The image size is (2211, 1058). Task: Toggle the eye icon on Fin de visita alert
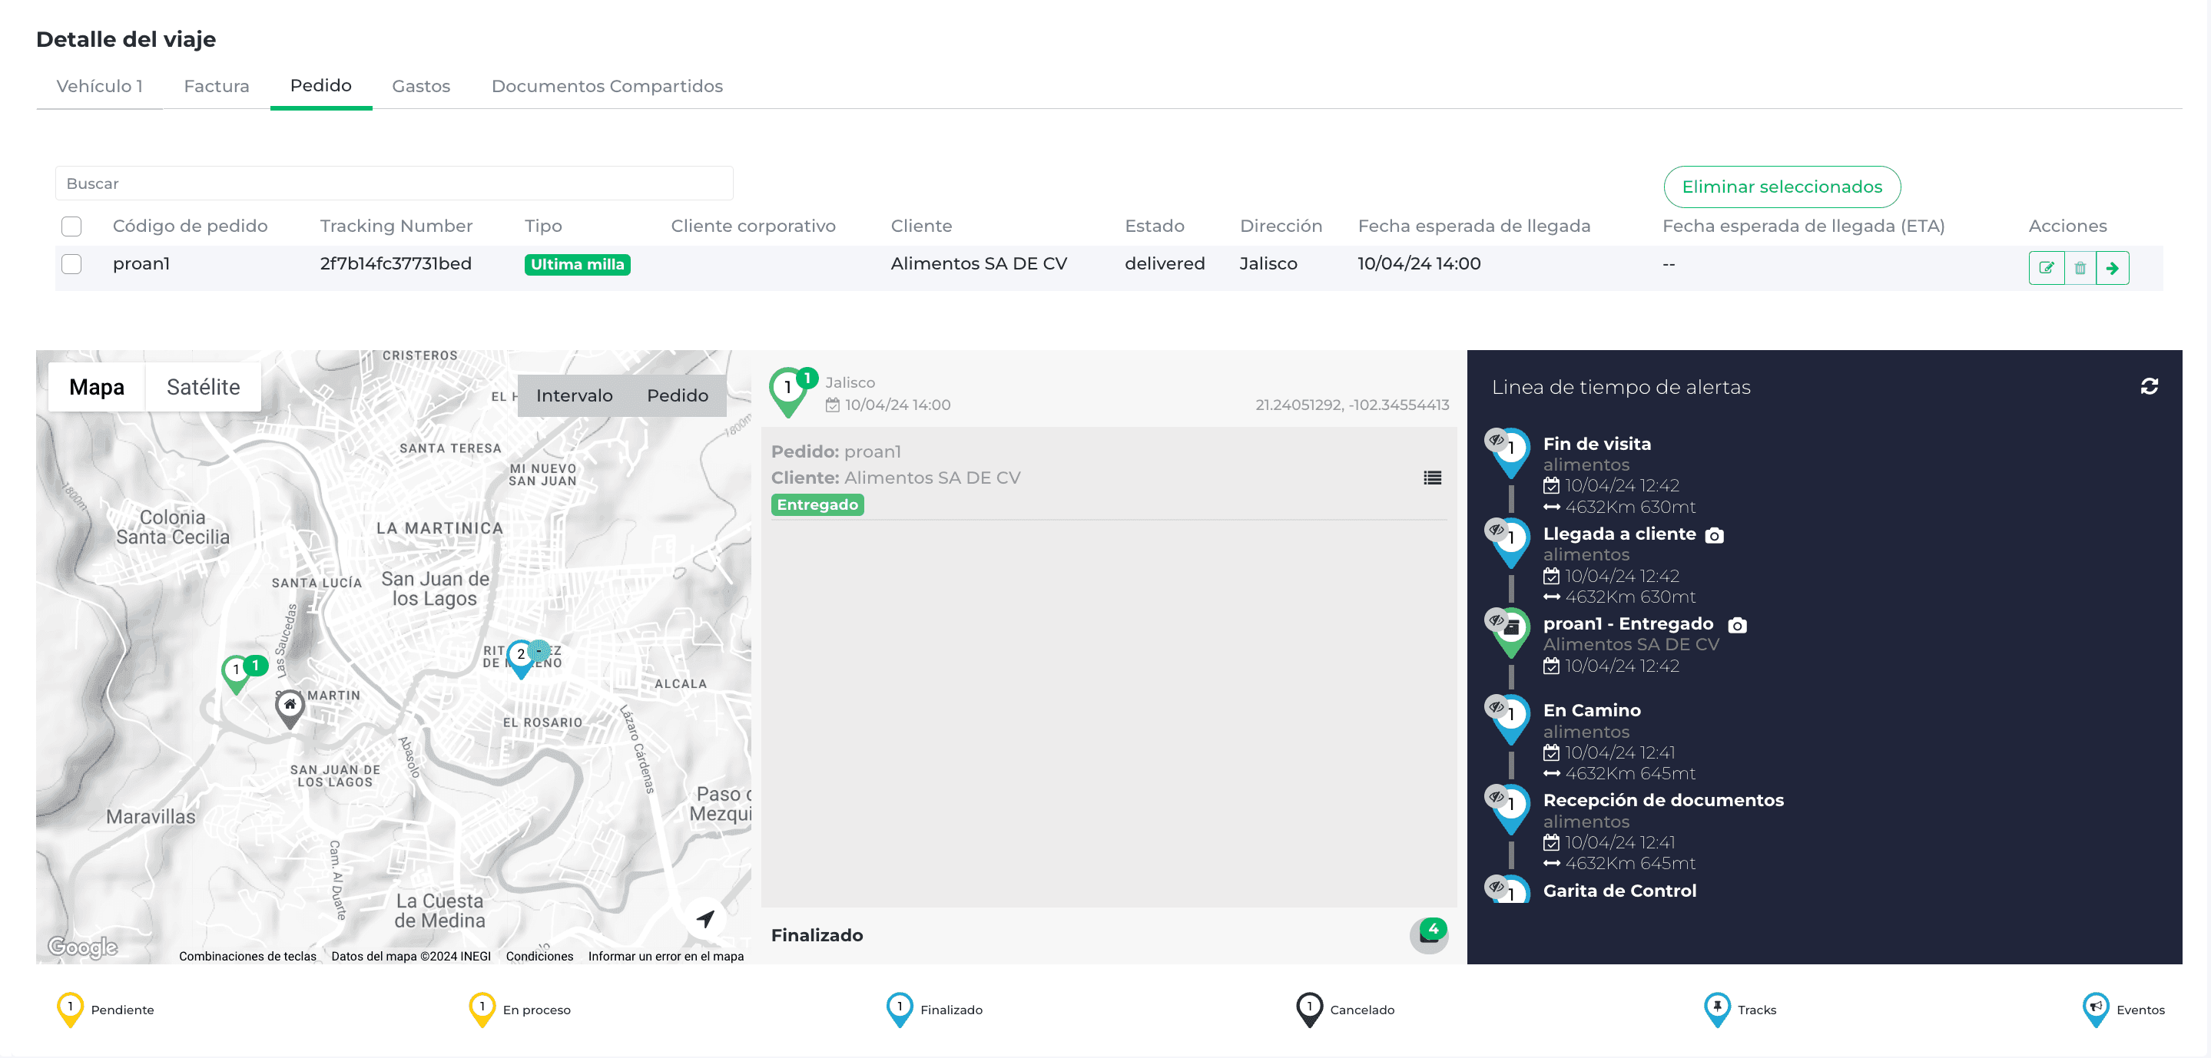pos(1495,439)
